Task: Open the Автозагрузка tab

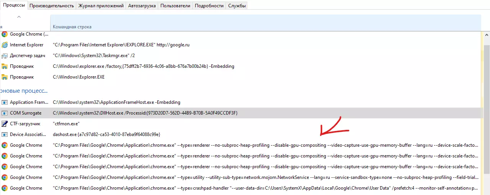Action: 142,6
